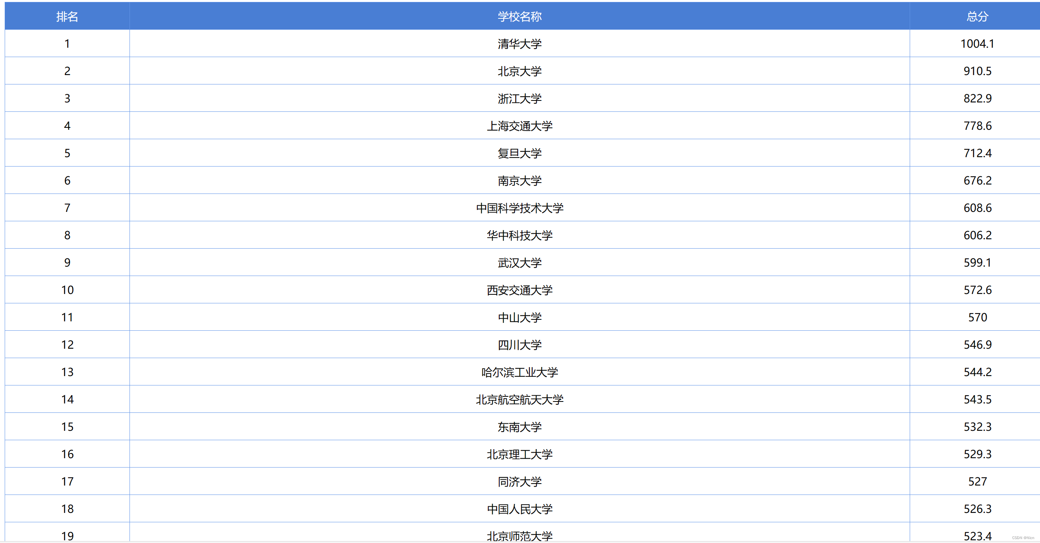Click the 南京大学 entry
The width and height of the screenshot is (1040, 543).
[x=519, y=180]
